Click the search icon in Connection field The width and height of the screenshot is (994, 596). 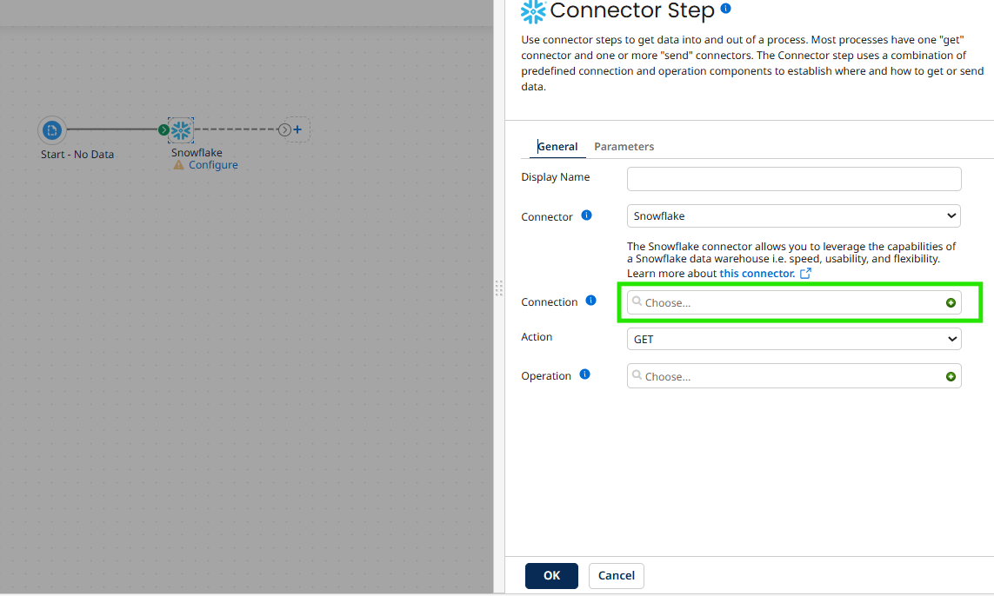(637, 301)
